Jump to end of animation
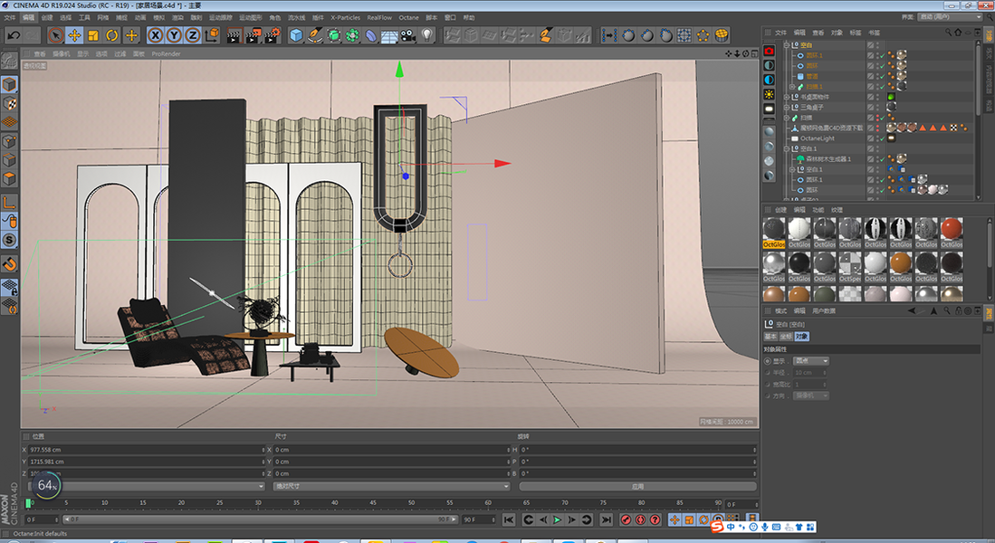995x543 pixels. coord(607,519)
